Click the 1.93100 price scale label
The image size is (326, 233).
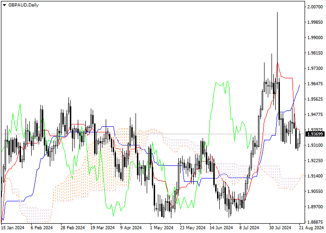pos(315,145)
